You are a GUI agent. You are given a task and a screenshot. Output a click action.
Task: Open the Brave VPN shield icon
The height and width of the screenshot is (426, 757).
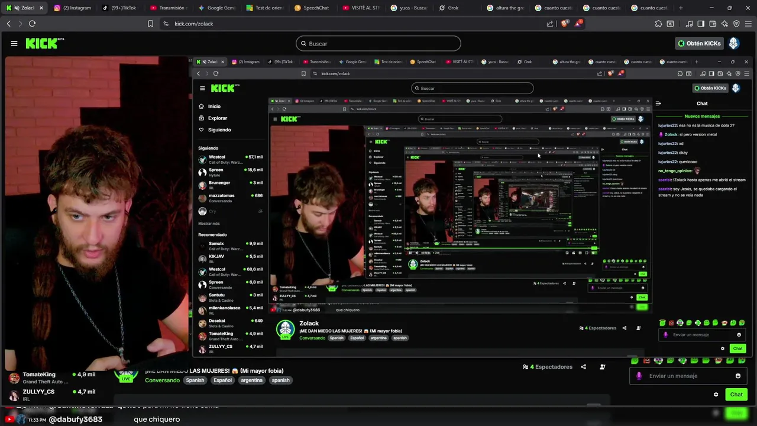tap(736, 24)
